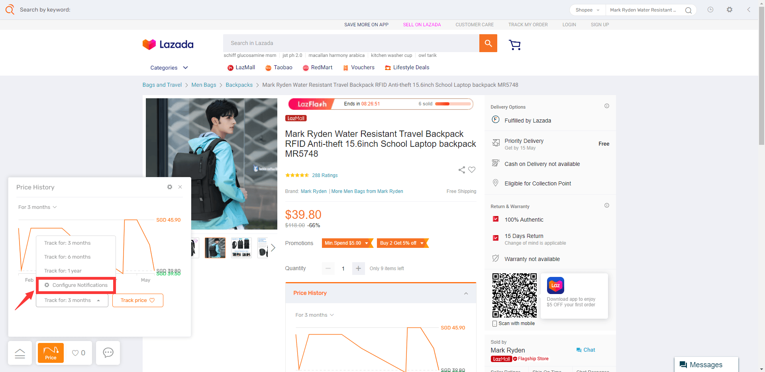Click the orange search magnifier in top-left toolbar
This screenshot has height=372, width=765.
pos(10,10)
